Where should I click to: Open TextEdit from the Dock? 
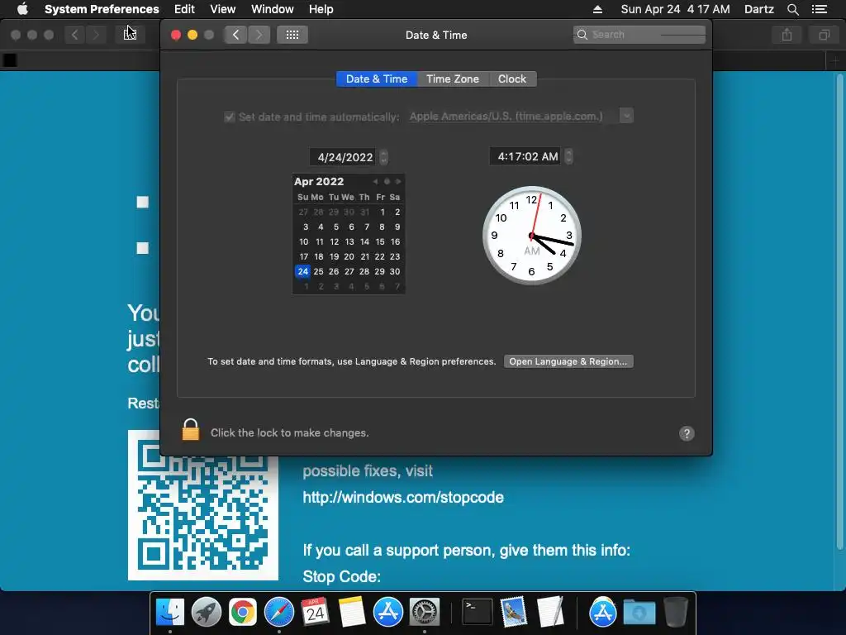click(549, 612)
